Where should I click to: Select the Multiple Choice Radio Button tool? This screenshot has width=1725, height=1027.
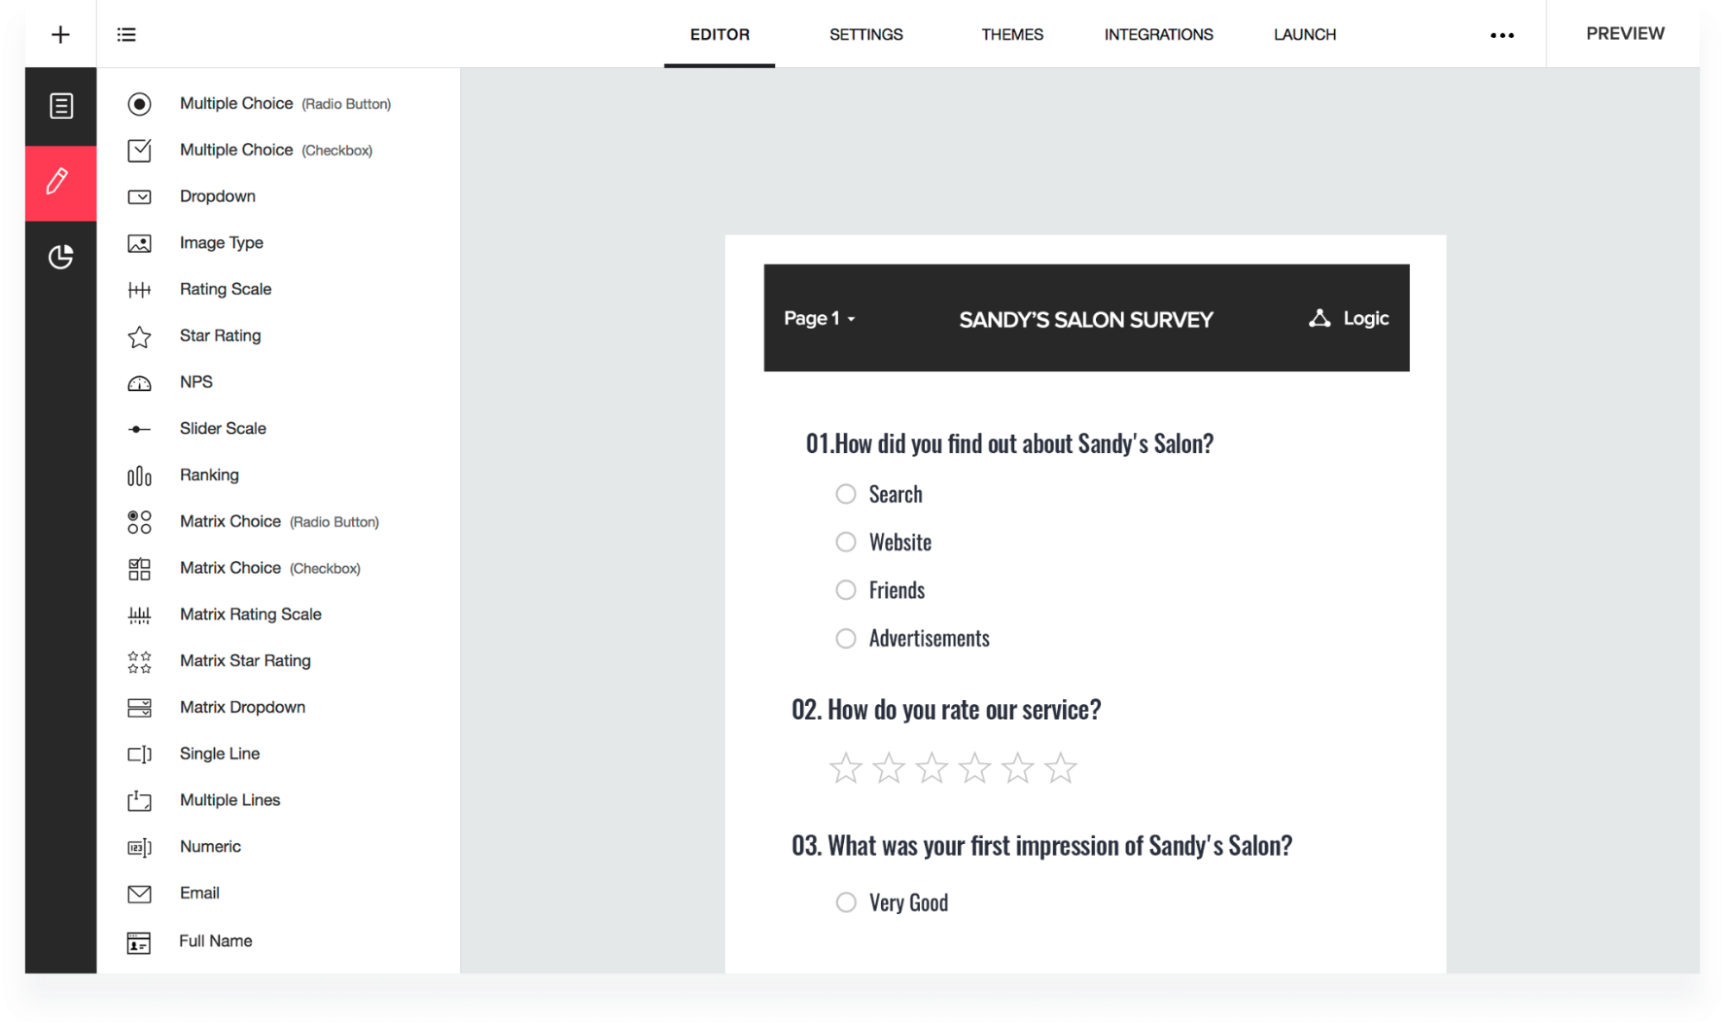click(x=261, y=103)
